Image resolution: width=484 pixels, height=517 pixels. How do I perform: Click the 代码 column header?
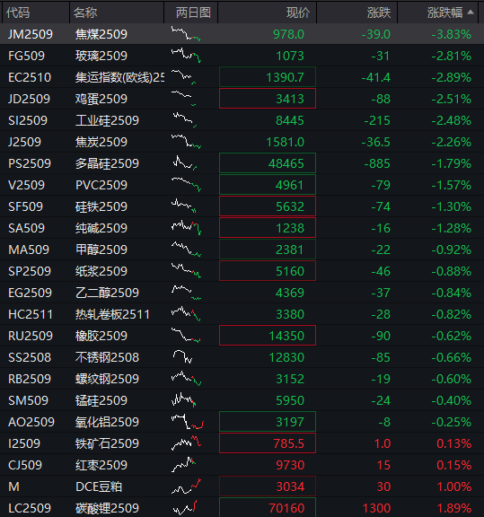tap(18, 13)
